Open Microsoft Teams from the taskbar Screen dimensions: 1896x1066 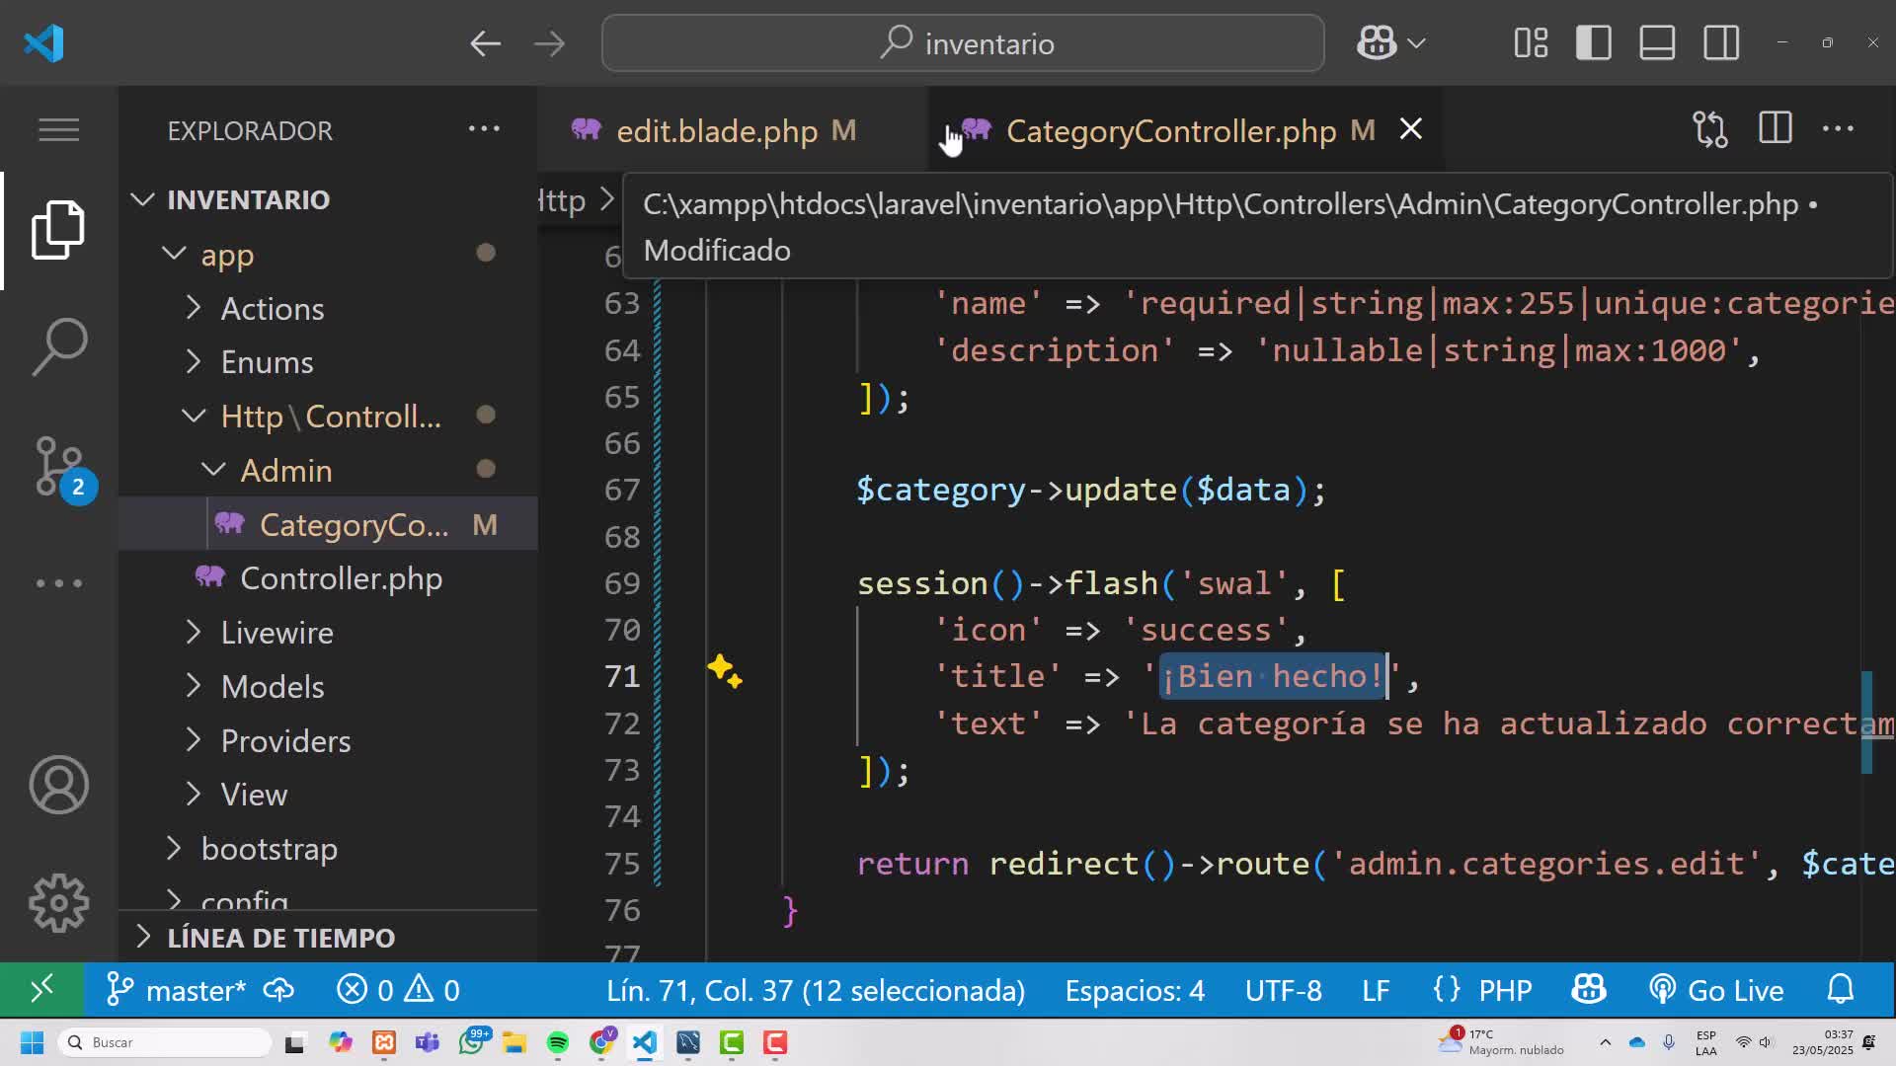click(x=428, y=1042)
